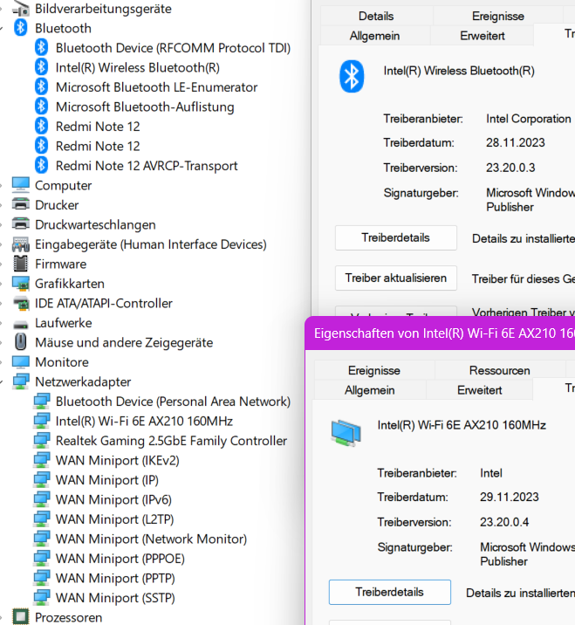This screenshot has width=575, height=625.
Task: Switch to Erweitert tab in Wi-Fi properties
Action: tap(479, 390)
